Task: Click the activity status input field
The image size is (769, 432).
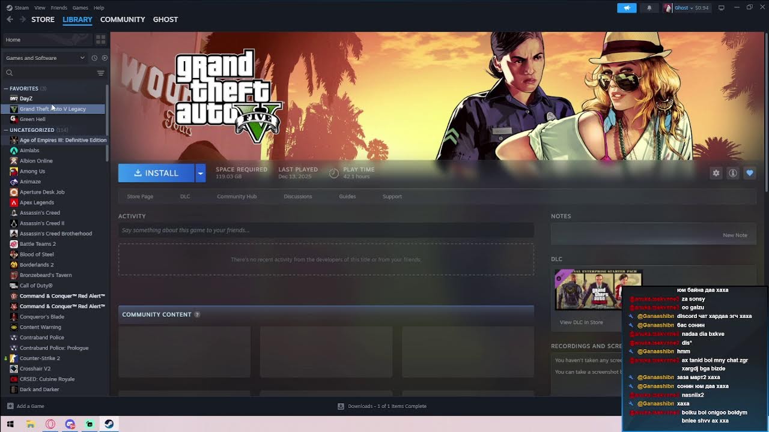Action: pos(326,230)
